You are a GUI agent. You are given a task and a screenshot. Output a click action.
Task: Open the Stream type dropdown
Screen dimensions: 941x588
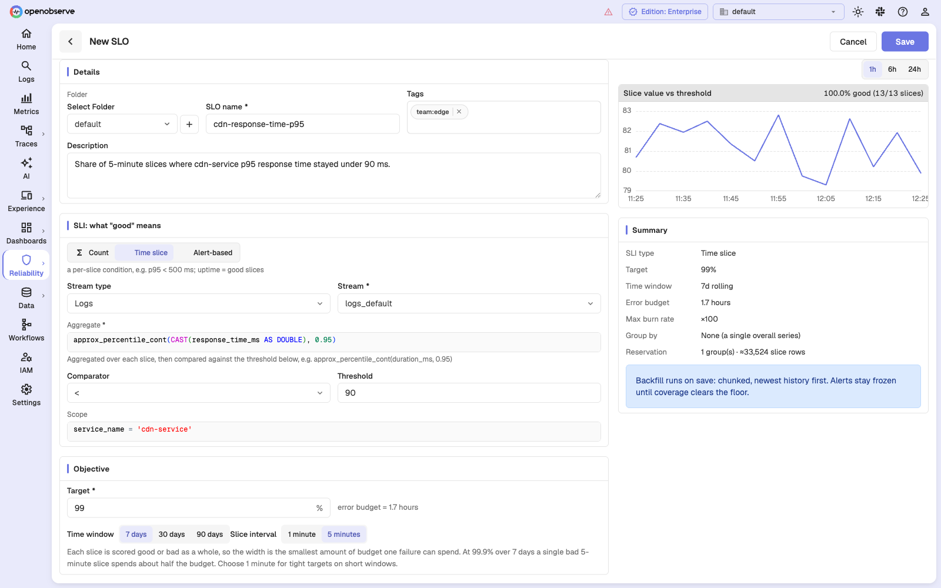(199, 303)
